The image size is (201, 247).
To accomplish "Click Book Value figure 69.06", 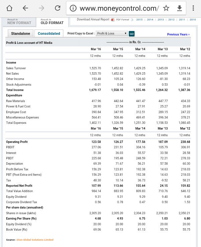I will coord(97,230).
